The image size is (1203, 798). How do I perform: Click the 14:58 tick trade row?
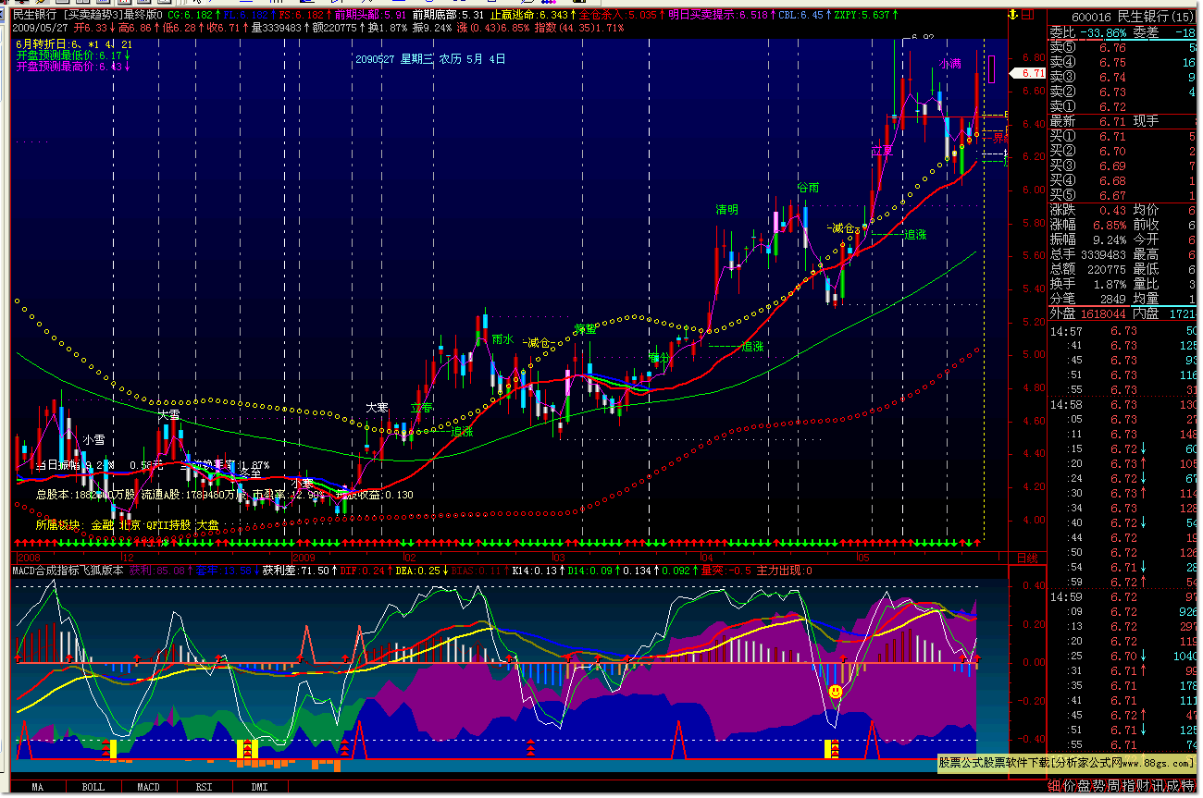[x=1123, y=405]
